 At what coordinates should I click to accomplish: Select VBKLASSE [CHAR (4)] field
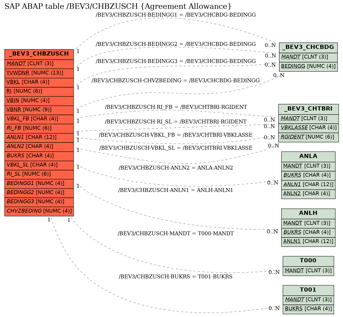308,128
